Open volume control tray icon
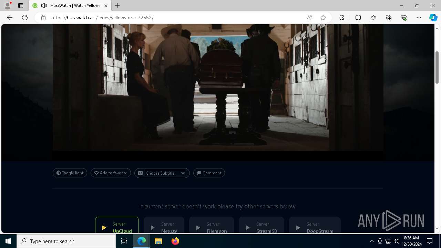The image size is (441, 248). pos(397,241)
